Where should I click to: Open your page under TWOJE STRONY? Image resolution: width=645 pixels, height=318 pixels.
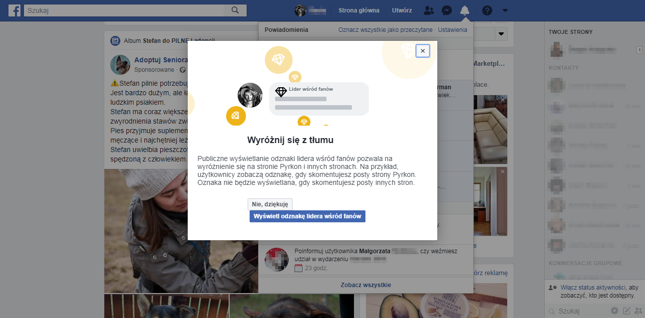593,50
